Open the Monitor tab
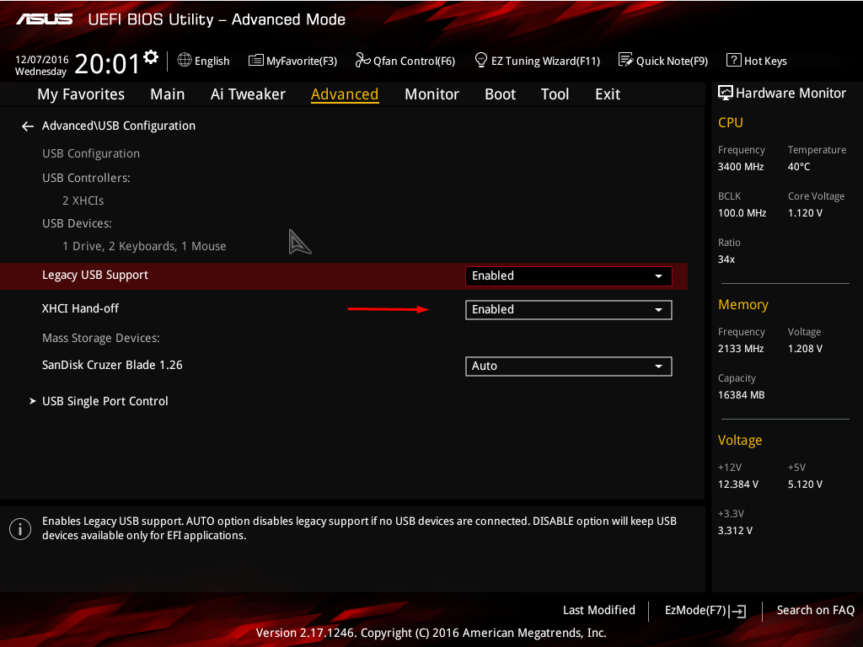Screen dimensions: 863x647 tap(431, 94)
